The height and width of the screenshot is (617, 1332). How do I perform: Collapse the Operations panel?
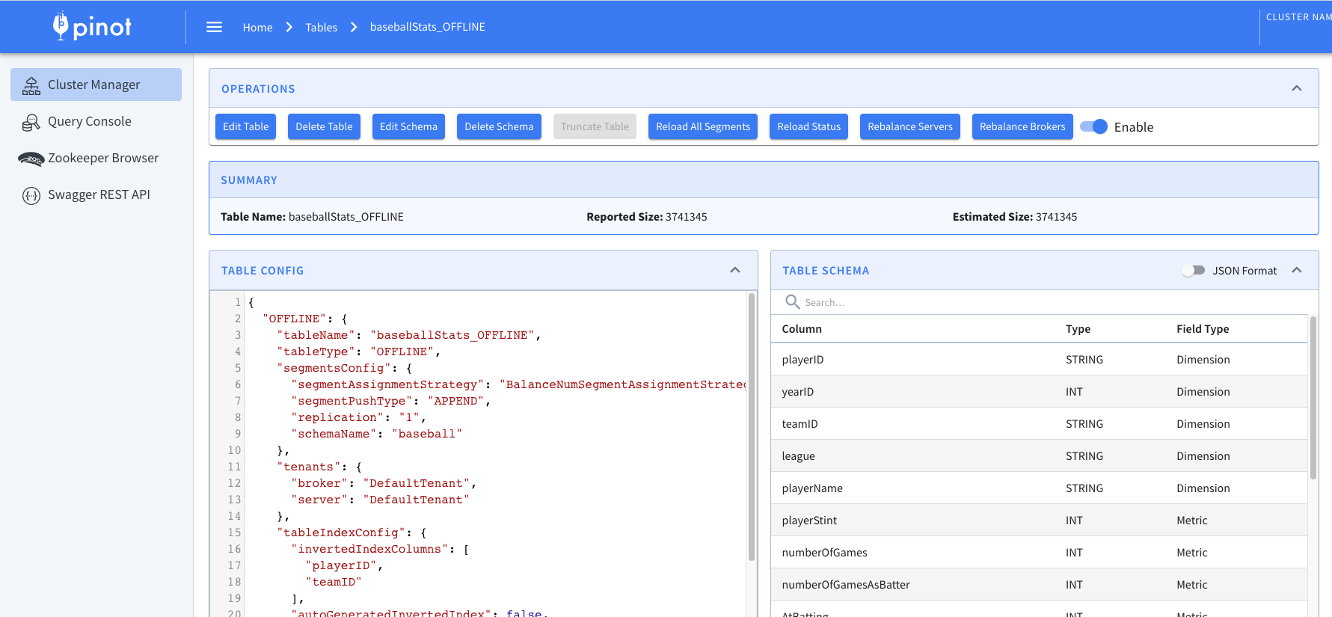[x=1296, y=88]
